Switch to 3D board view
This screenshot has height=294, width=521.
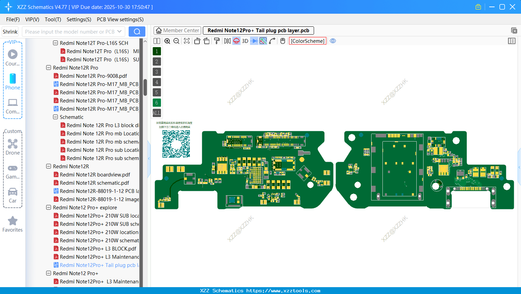pyautogui.click(x=245, y=41)
